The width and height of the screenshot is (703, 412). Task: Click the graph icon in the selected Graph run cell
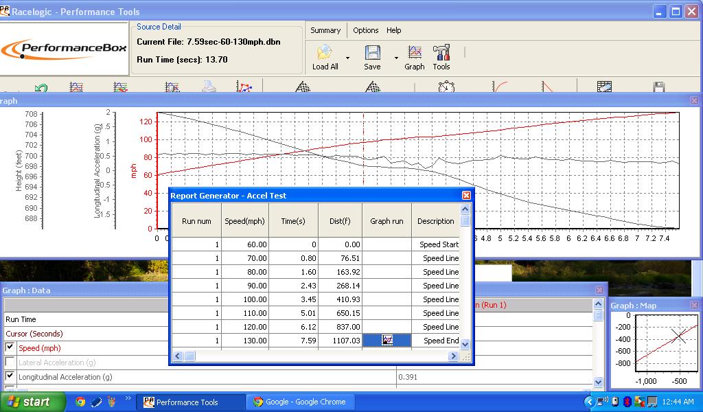tap(387, 341)
